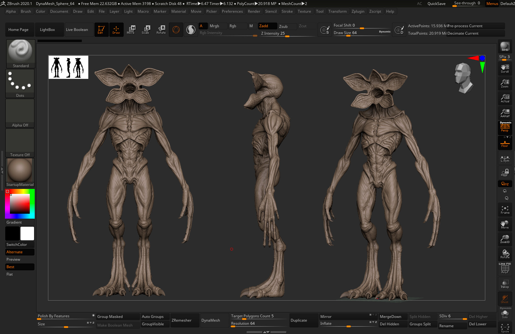Click the head camera orientation gizmo
515x334 pixels.
pos(464,78)
